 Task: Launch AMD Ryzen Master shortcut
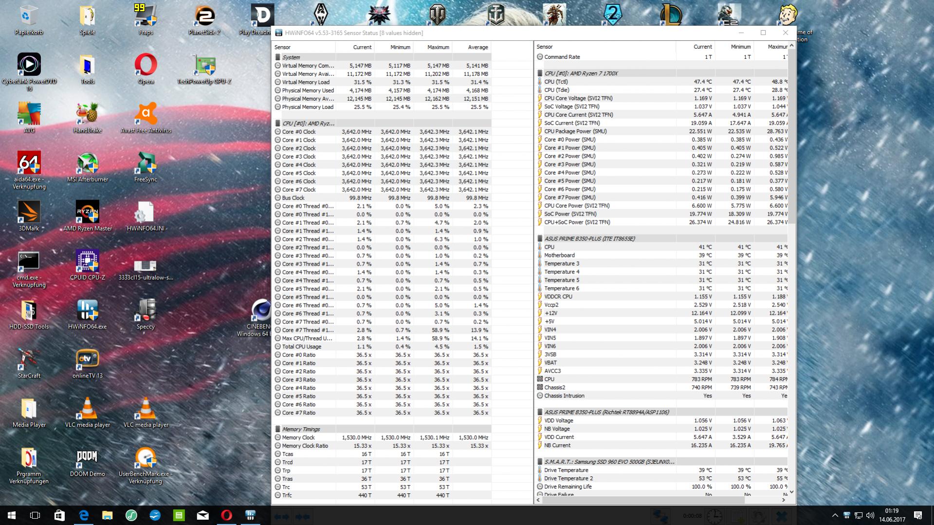point(87,217)
